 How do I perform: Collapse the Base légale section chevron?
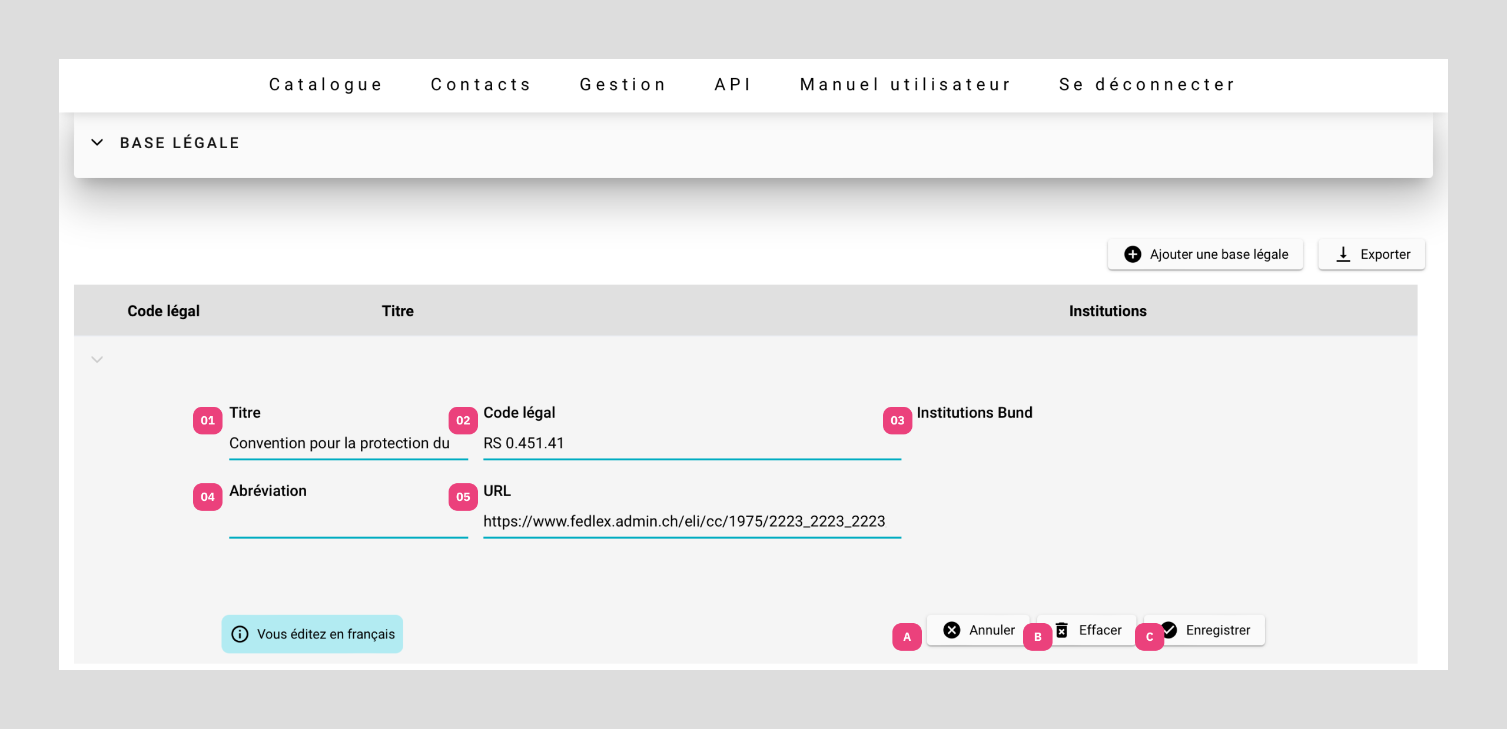(97, 142)
